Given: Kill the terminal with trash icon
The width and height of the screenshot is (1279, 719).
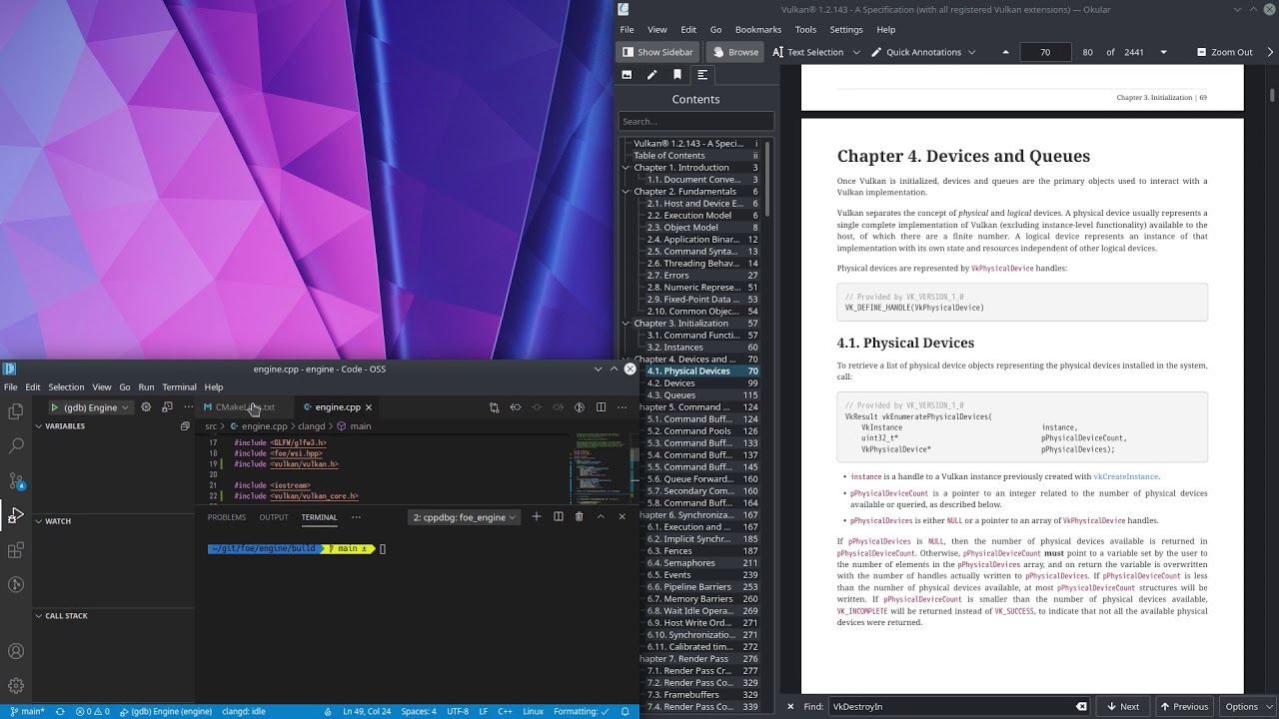Looking at the screenshot, I should [579, 517].
